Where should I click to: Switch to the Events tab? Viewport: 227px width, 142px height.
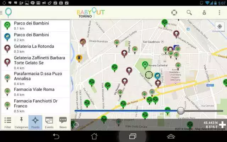tap(49, 122)
